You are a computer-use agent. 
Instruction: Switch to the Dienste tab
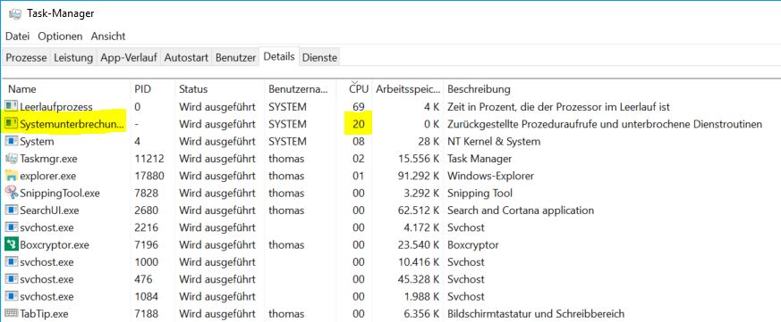[319, 58]
